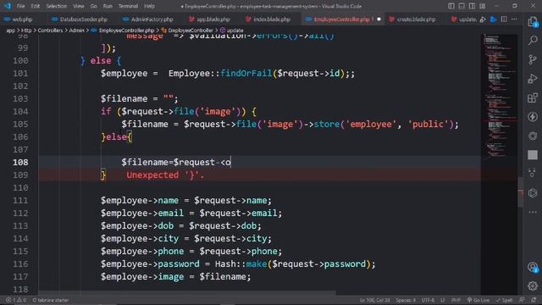Screen dimensions: 542x305
Task: Click 'tabnine starter' status bar item
Action: pyautogui.click(x=51, y=300)
